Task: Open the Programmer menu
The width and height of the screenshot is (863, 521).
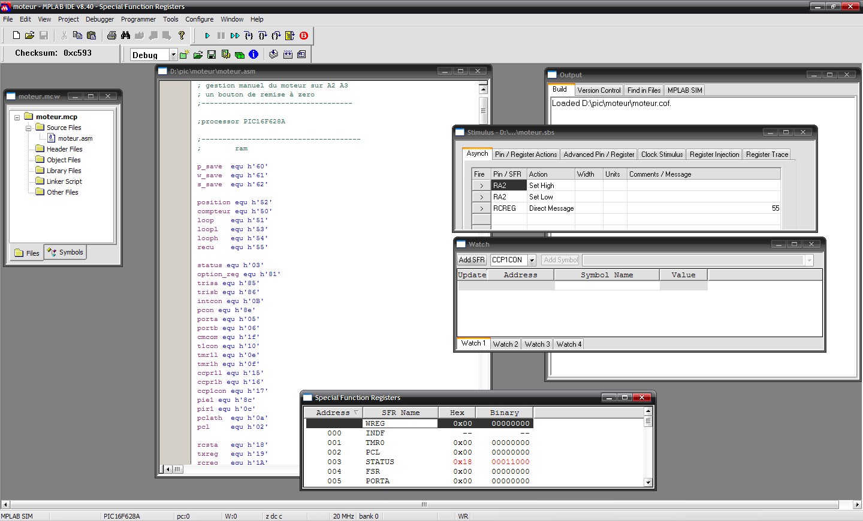Action: (x=138, y=19)
